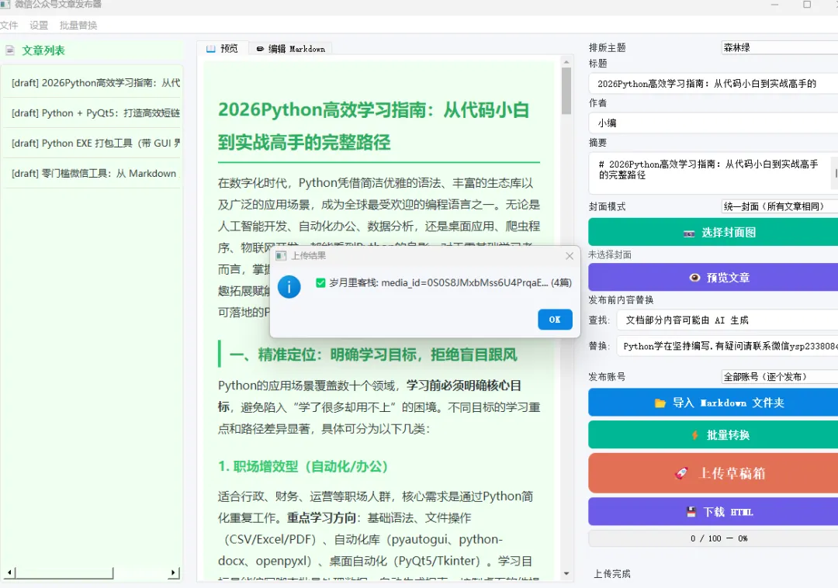Click the 未选择封面 label text
This screenshot has width=838, height=588.
610,254
